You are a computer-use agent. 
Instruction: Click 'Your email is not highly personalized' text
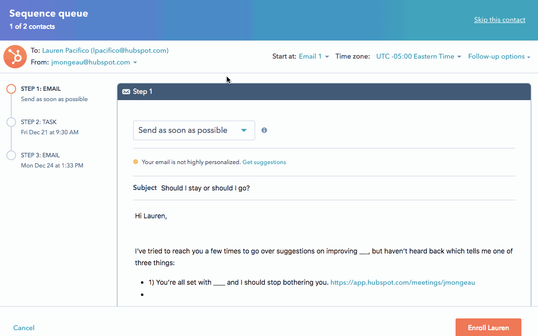(x=191, y=162)
